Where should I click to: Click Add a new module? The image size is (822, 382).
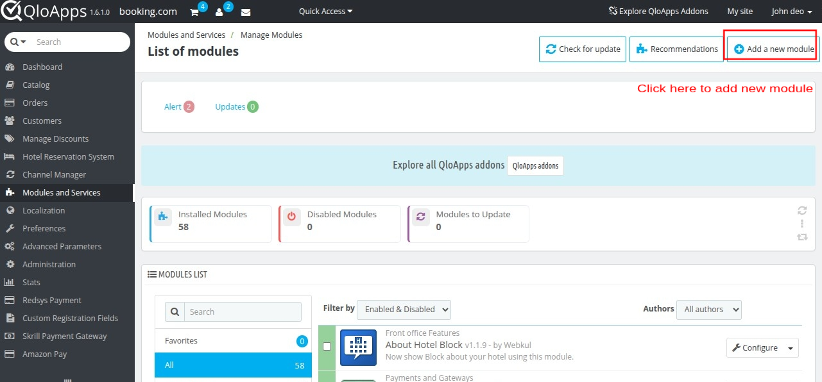point(774,49)
